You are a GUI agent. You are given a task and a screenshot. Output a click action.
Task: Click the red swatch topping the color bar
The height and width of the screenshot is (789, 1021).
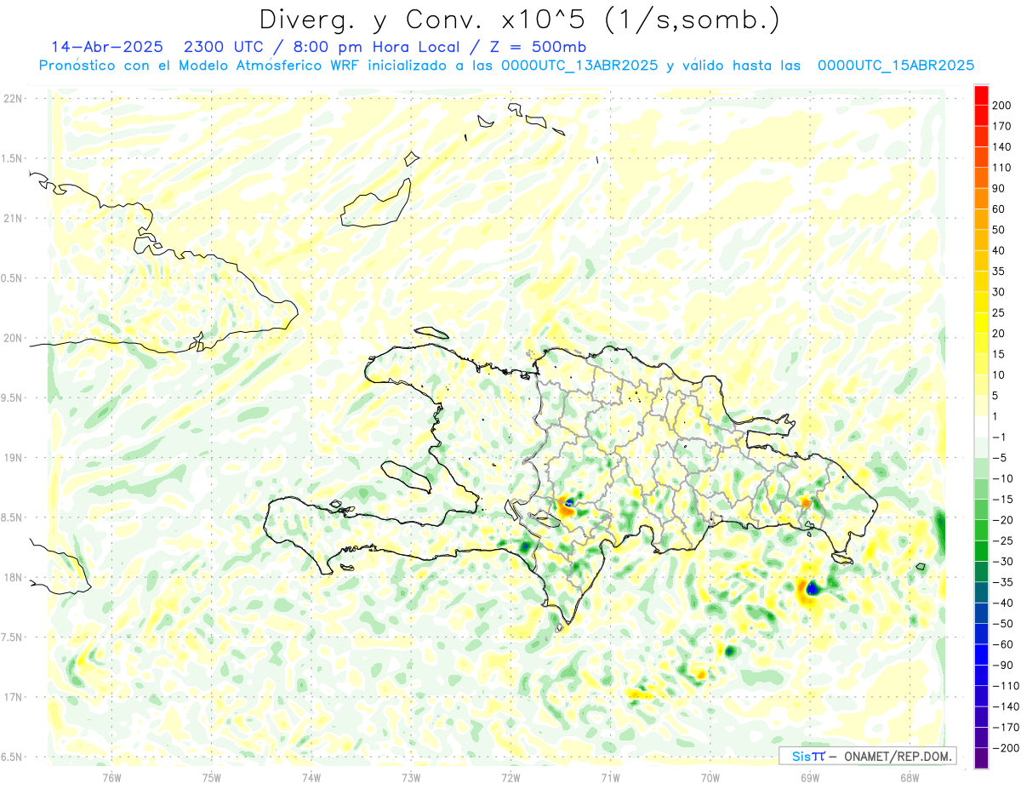click(981, 95)
